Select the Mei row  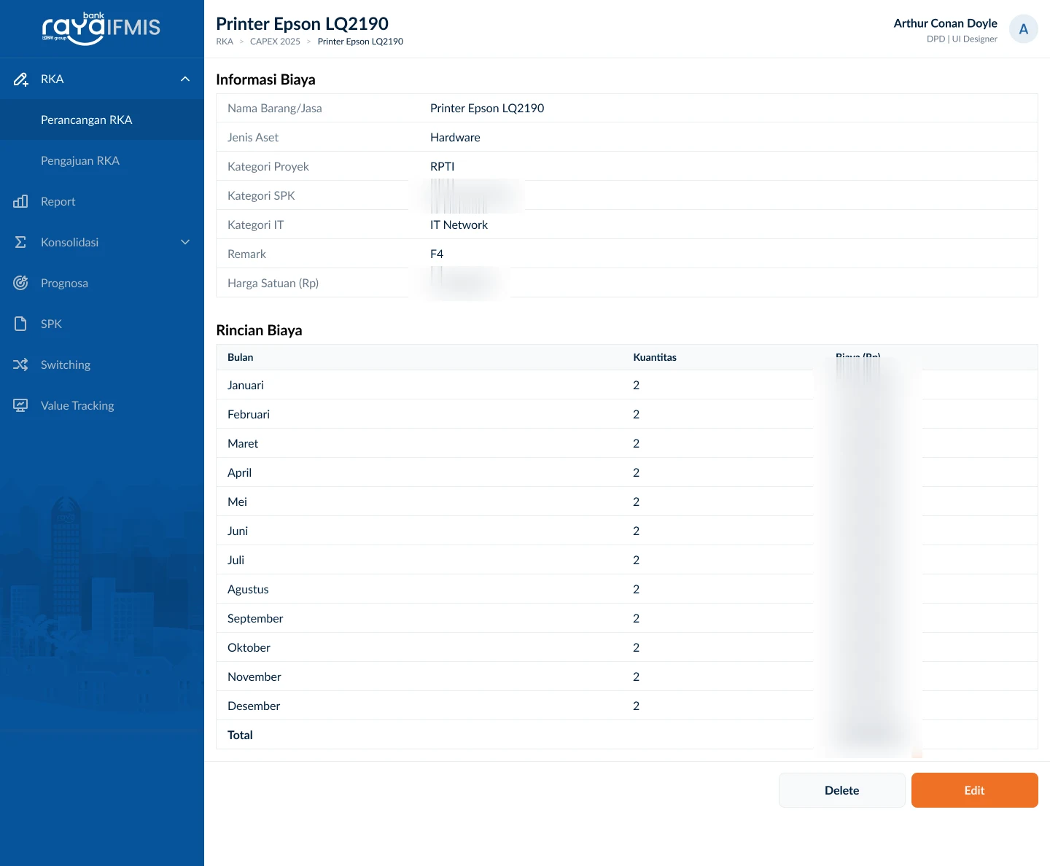(x=627, y=502)
